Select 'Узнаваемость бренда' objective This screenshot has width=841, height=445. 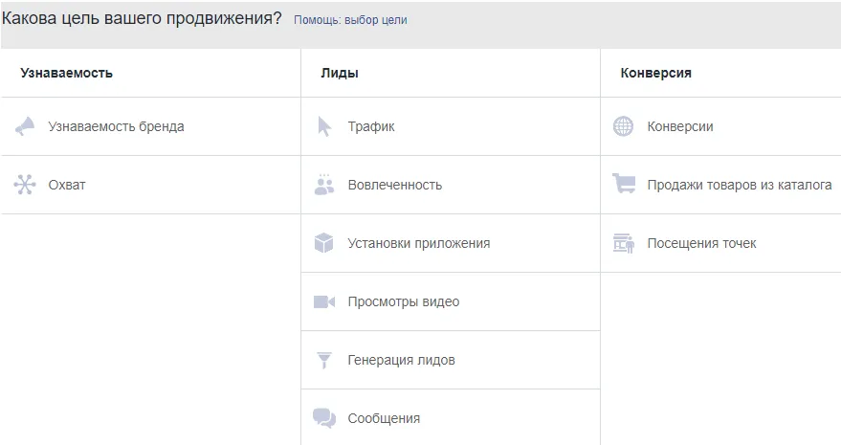(x=116, y=126)
